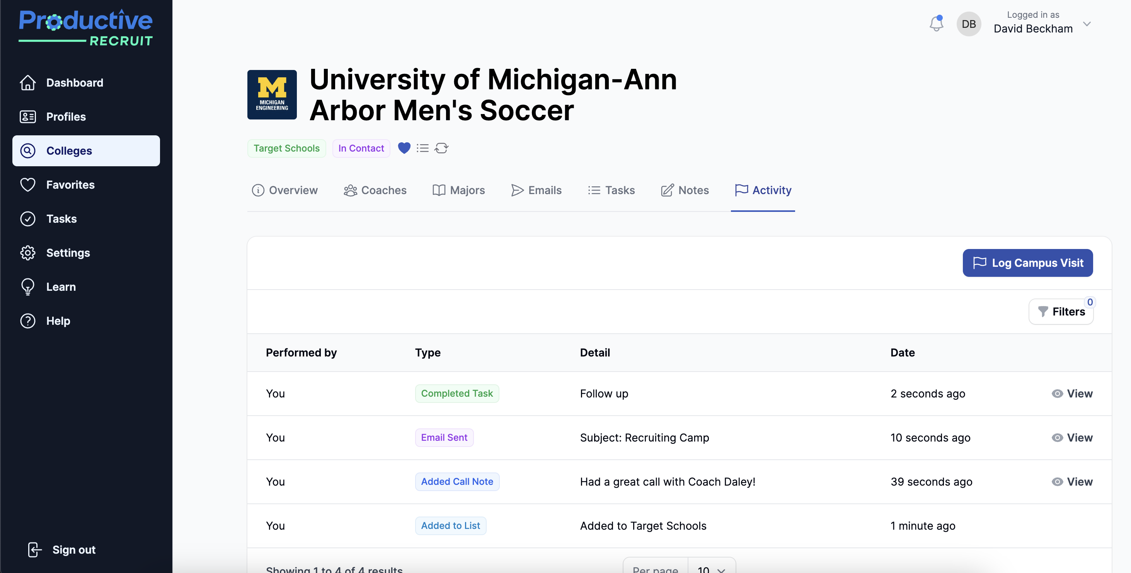Screen dimensions: 1131x573
Task: Click the Date column header
Action: [x=902, y=353]
